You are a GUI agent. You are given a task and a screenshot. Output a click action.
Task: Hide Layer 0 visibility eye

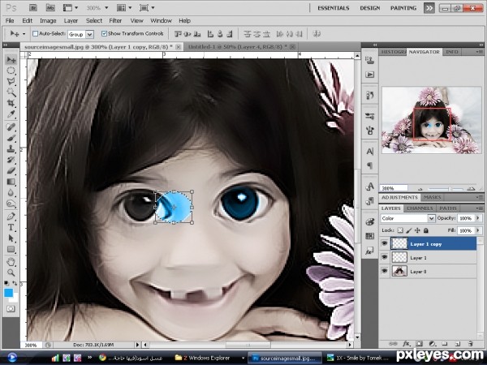click(384, 271)
